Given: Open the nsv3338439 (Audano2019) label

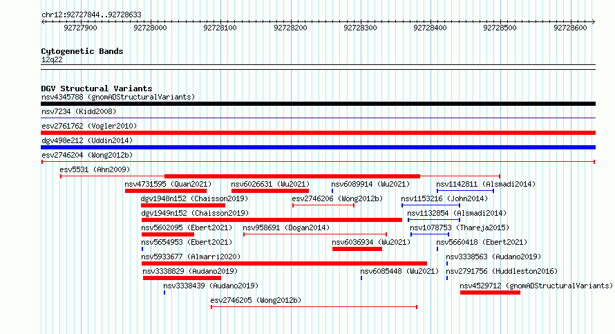Looking at the screenshot, I should point(211,286).
